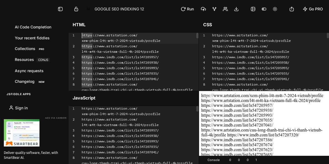Open the Console panel at bottom
The width and height of the screenshot is (329, 164).
coord(214,160)
